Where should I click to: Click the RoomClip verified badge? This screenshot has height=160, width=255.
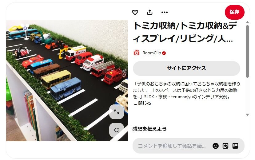point(164,53)
